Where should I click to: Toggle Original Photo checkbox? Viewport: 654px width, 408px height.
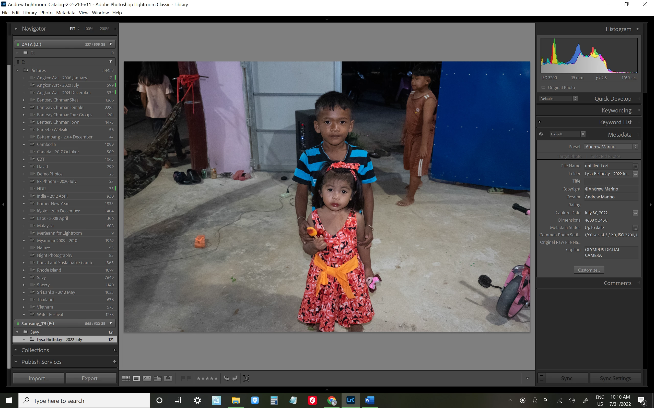tap(543, 87)
